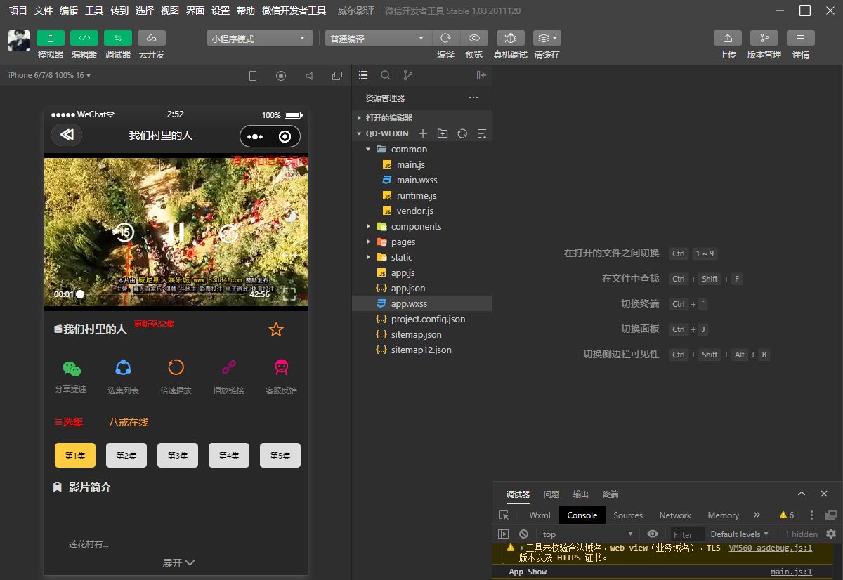Click the 分享提速 WeChat share icon
This screenshot has width=843, height=580.
(71, 367)
